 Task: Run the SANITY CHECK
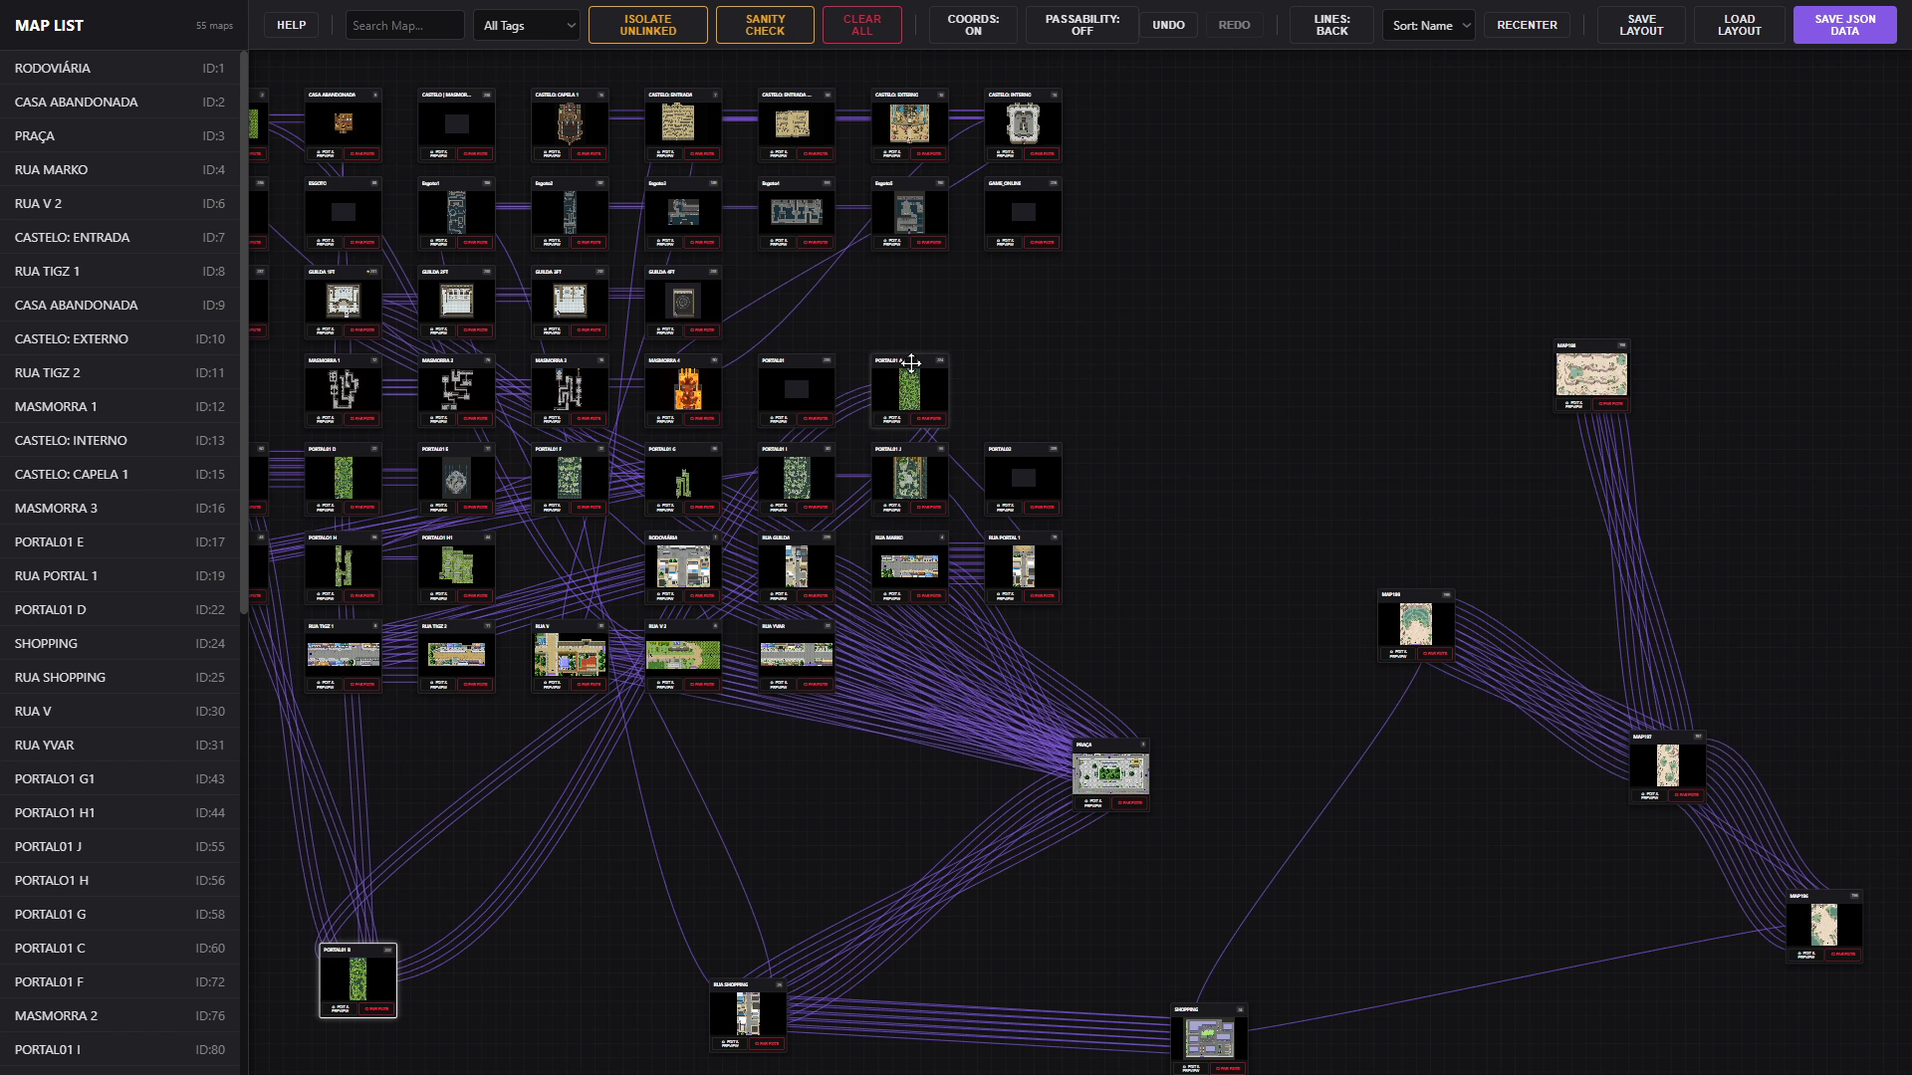(765, 25)
